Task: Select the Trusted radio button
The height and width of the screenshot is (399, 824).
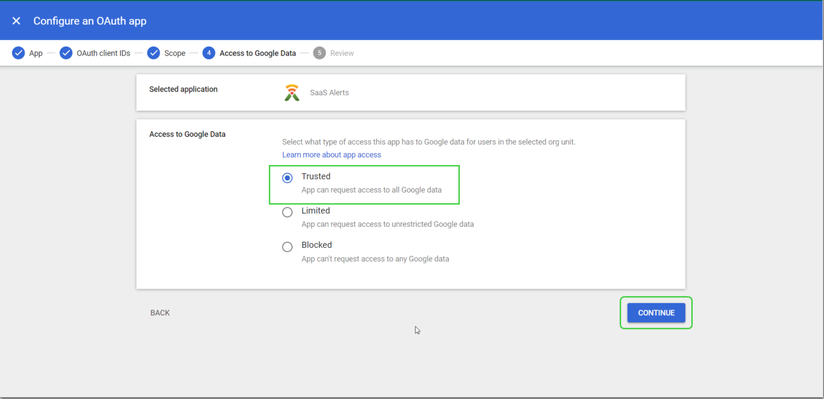Action: [287, 178]
